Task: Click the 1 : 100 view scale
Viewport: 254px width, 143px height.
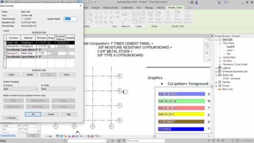Action: click(x=48, y=136)
